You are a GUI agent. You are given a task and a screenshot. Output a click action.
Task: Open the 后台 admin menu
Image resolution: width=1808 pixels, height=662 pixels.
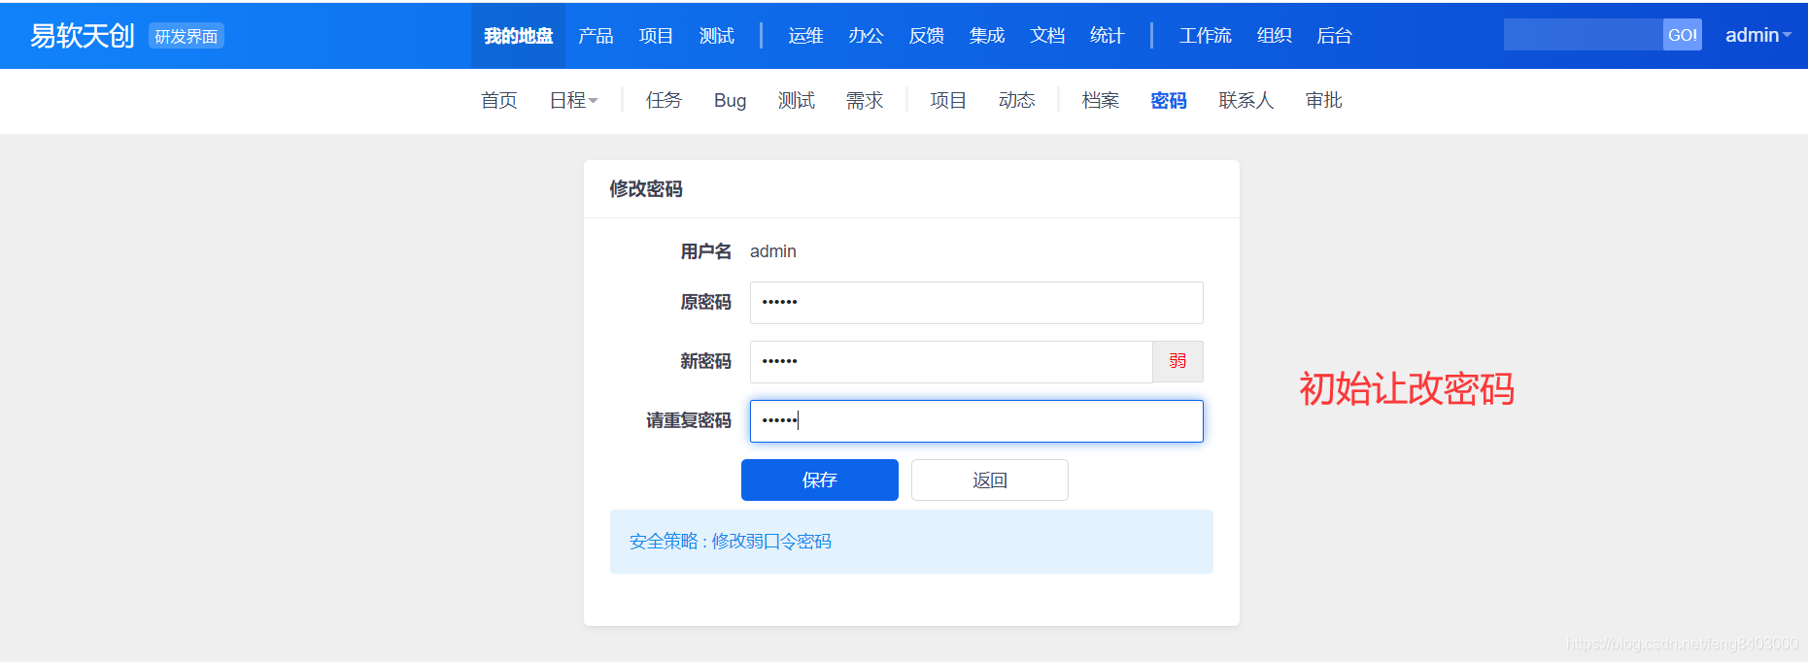coord(1335,36)
